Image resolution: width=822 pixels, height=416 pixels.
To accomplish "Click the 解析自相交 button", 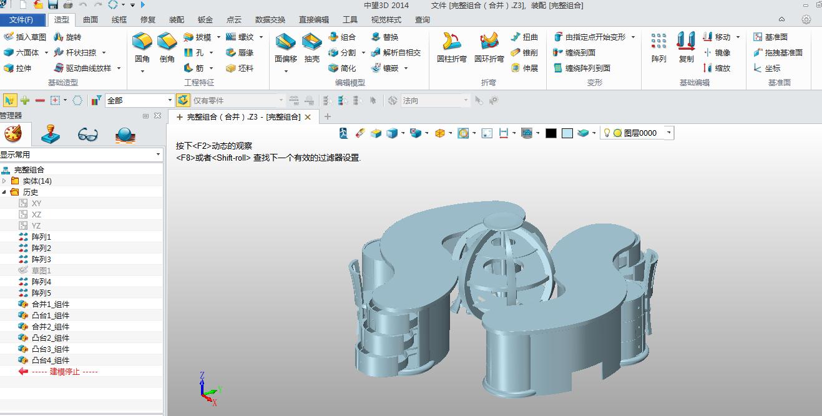I will point(396,53).
